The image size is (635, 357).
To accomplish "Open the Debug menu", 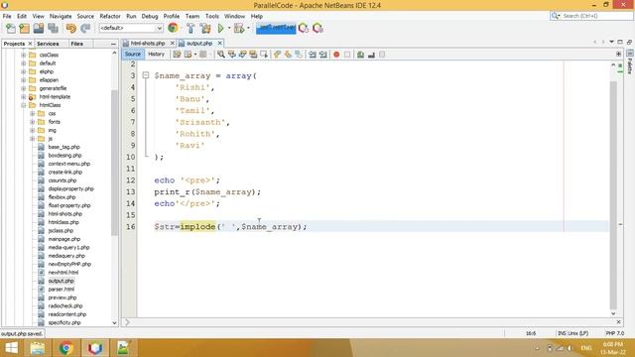I will [150, 16].
